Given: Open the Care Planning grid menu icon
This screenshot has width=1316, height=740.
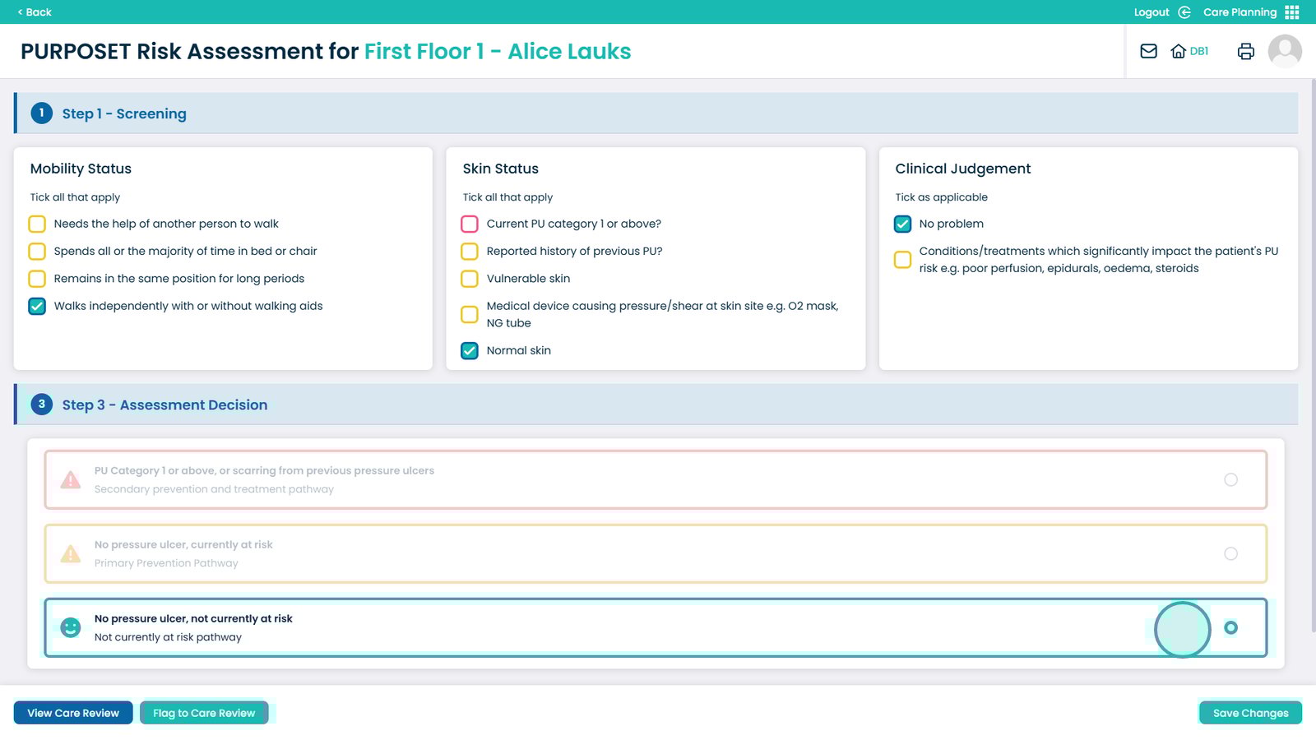Looking at the screenshot, I should pos(1292,12).
